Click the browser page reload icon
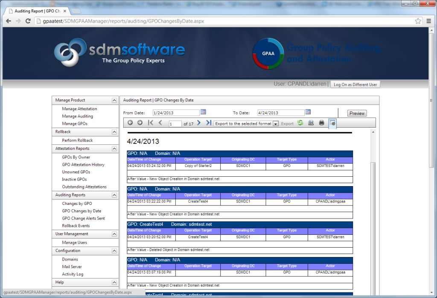437x298 pixels. coord(28,20)
